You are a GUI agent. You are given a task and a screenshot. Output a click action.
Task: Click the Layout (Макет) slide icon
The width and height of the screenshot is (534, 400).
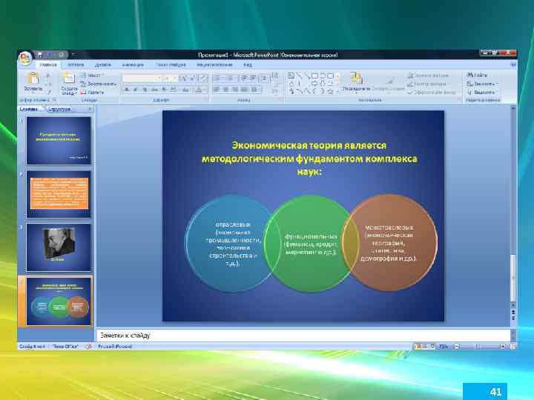pos(83,75)
